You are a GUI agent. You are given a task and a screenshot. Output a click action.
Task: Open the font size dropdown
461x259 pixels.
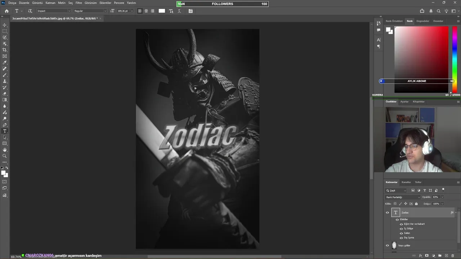point(131,11)
